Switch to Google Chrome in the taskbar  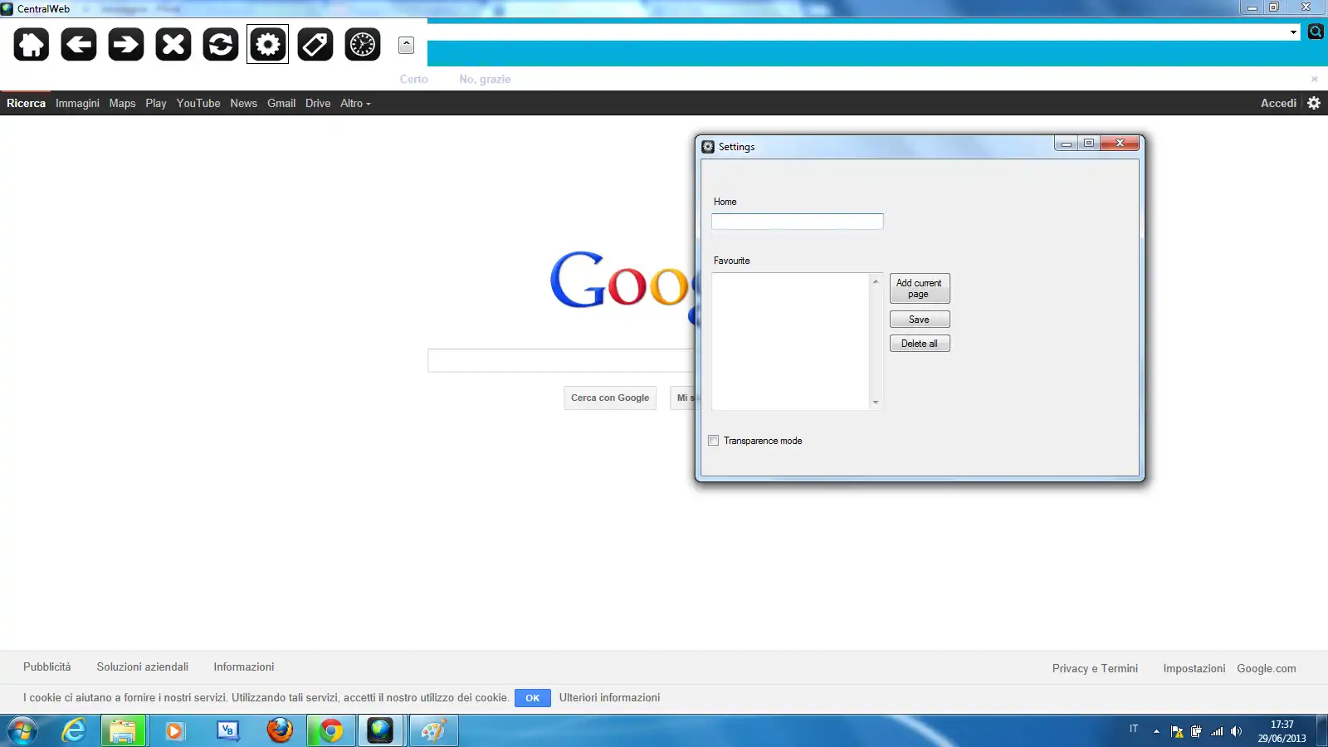pyautogui.click(x=331, y=730)
